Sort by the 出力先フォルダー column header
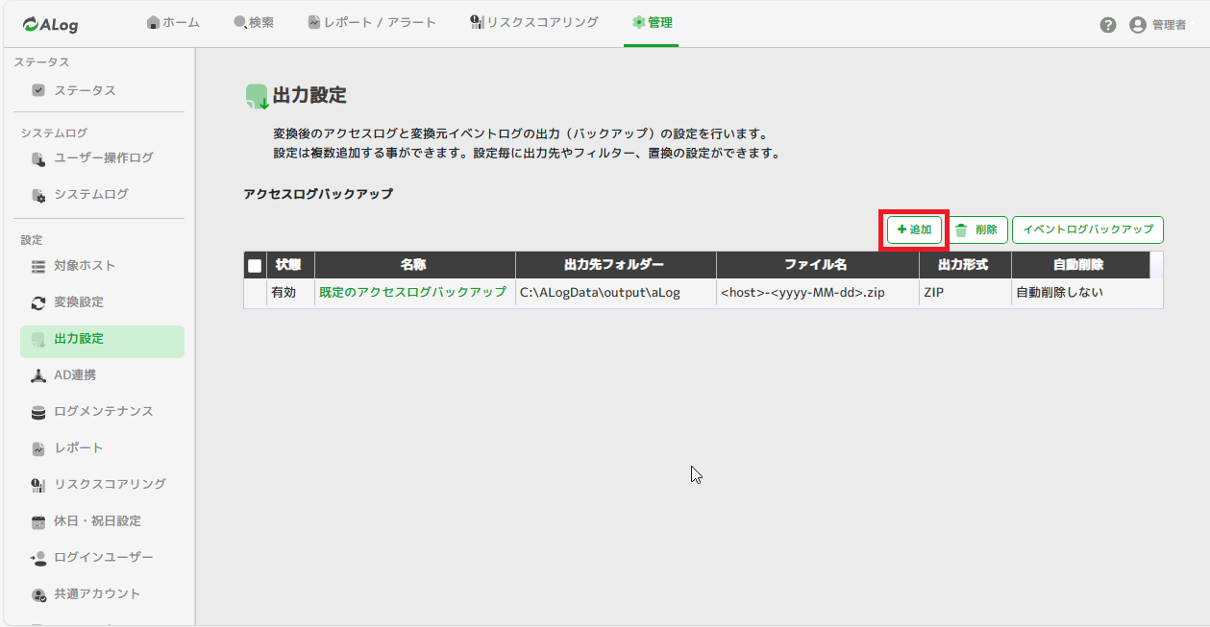 pyautogui.click(x=615, y=265)
